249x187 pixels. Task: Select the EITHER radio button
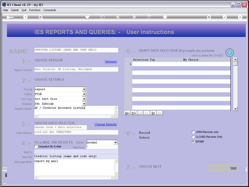[x=193, y=142]
